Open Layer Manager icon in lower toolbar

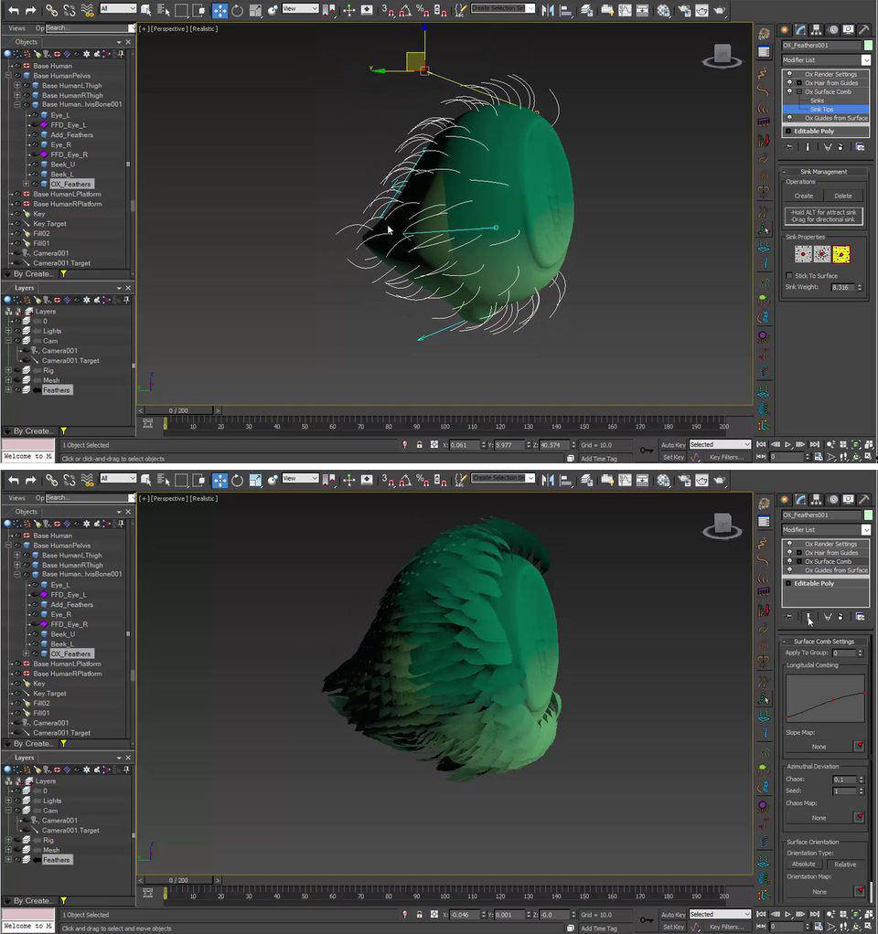[x=586, y=480]
